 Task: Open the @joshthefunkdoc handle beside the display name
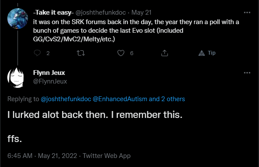pyautogui.click(x=100, y=12)
